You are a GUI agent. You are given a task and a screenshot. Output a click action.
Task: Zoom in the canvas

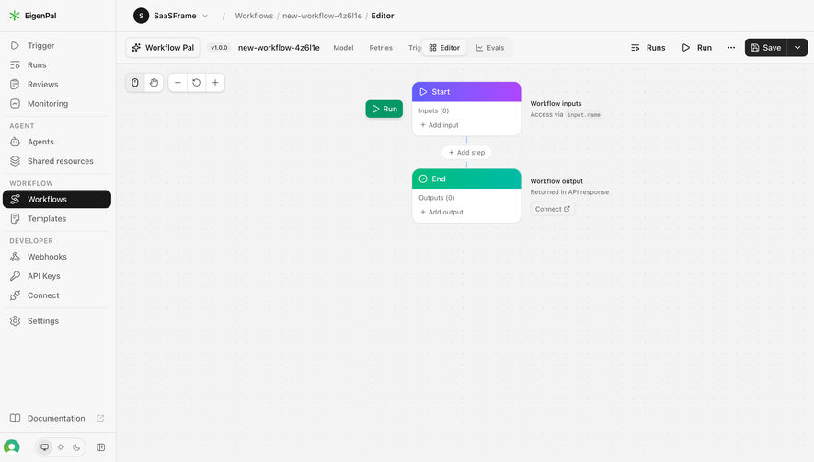point(215,83)
